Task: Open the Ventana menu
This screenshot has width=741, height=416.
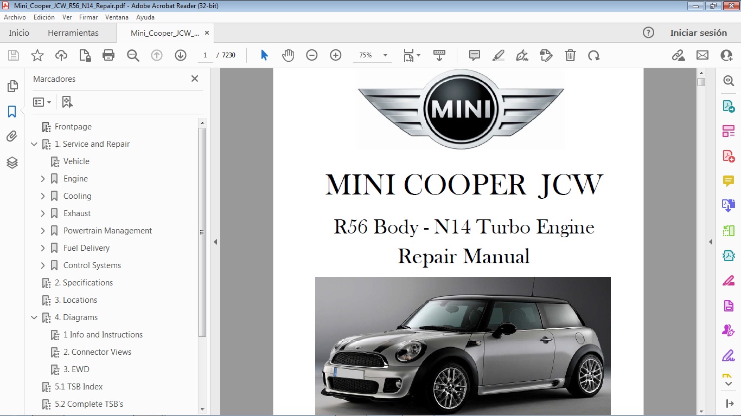Action: (x=117, y=17)
